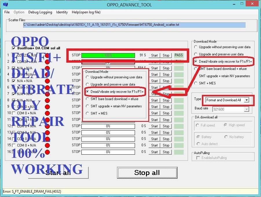
Task: Click Stop button for row 12
Action: pos(166,126)
